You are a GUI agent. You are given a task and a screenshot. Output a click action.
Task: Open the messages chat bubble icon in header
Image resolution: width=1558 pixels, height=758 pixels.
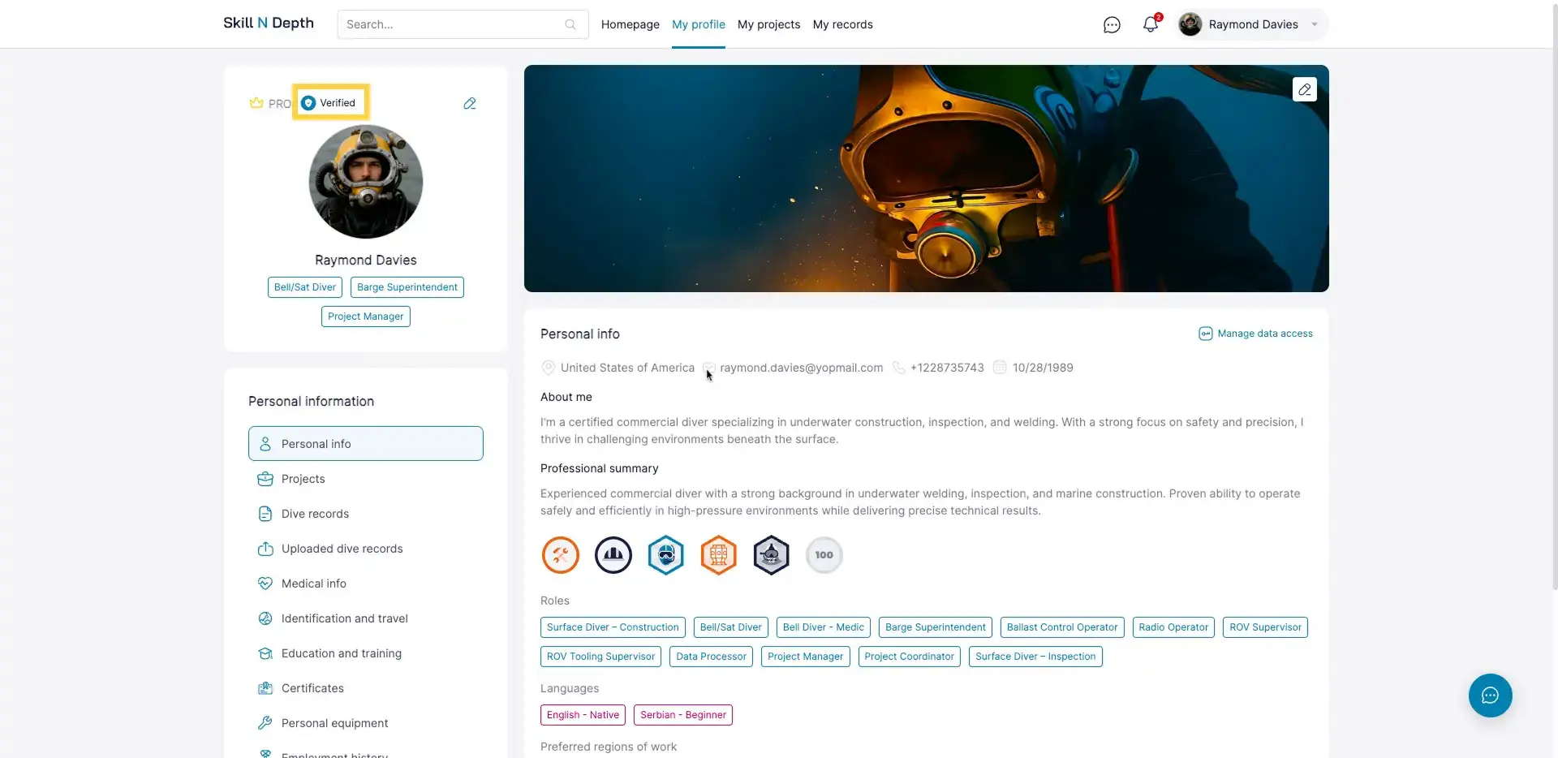(1112, 25)
